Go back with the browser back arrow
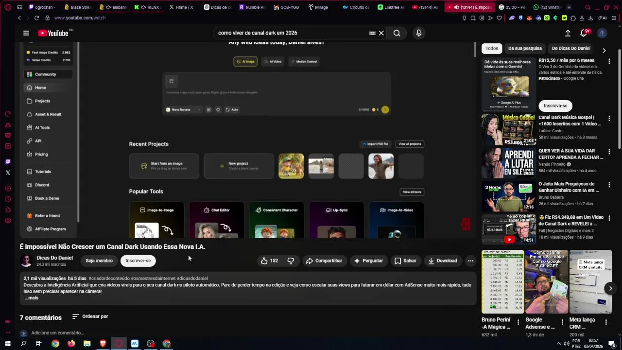This screenshot has height=350, width=622. [19, 18]
